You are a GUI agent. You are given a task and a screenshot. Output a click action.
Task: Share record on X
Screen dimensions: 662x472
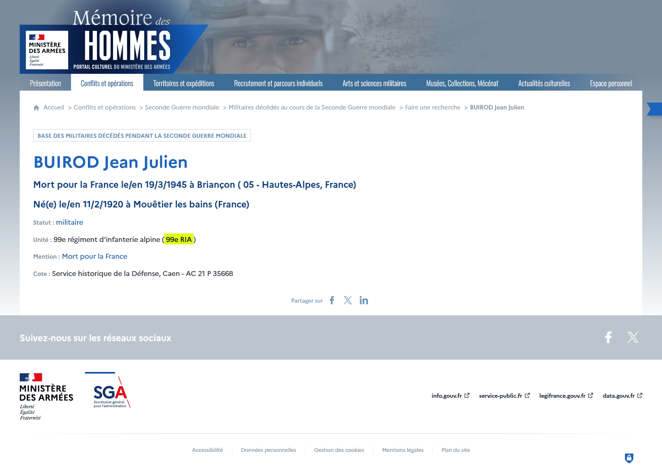click(x=348, y=300)
